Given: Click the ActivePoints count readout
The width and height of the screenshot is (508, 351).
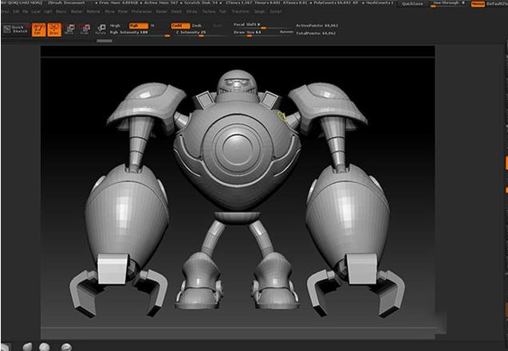Looking at the screenshot, I should tap(317, 25).
